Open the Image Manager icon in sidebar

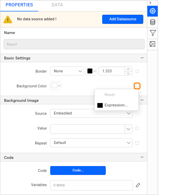tap(152, 44)
